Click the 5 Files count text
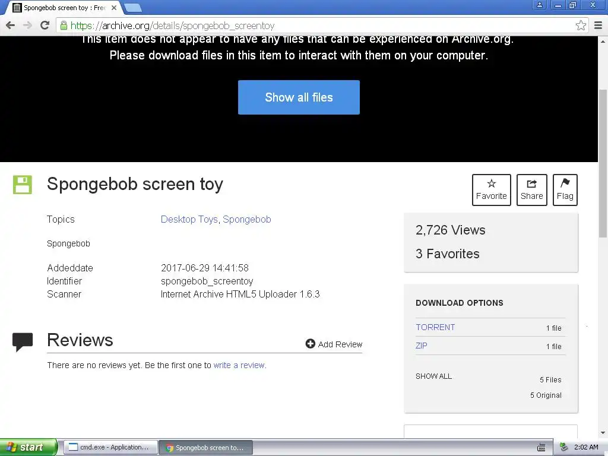Image resolution: width=608 pixels, height=456 pixels. [x=550, y=380]
